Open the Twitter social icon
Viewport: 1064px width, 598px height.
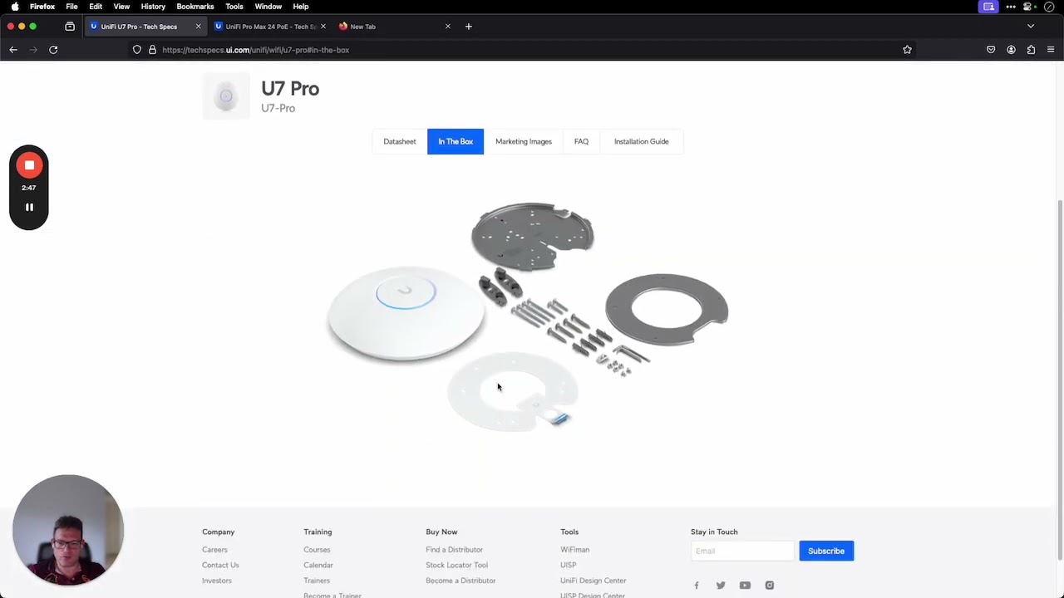coord(721,586)
